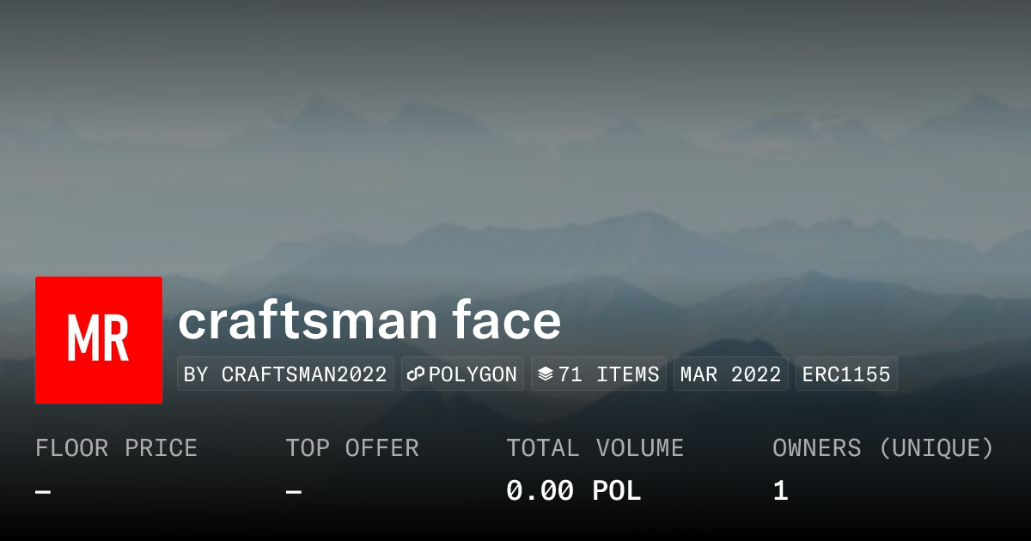1031x541 pixels.
Task: Select the Polygon hexagon chain icon
Action: click(415, 374)
